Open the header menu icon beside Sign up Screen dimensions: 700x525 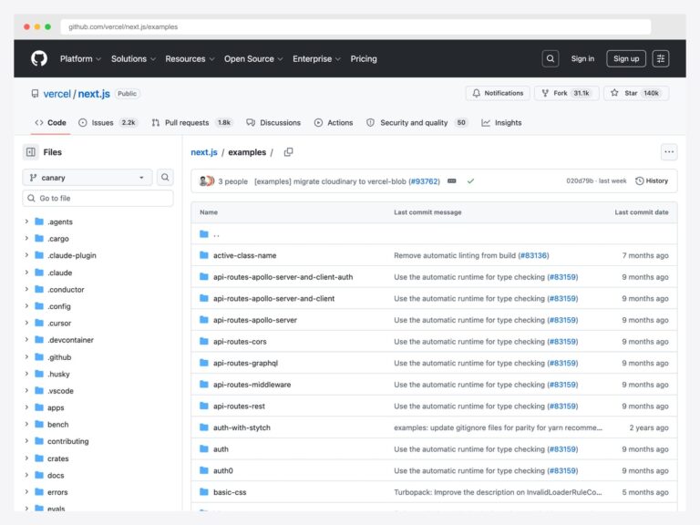pos(660,58)
